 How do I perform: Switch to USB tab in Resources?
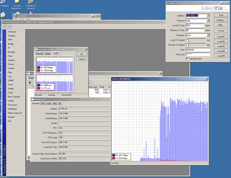[x=49, y=104]
